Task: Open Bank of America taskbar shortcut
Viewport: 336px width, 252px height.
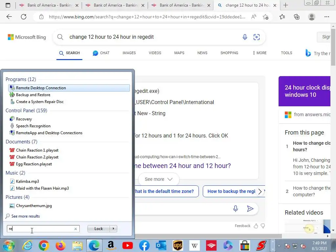Action: (211, 245)
